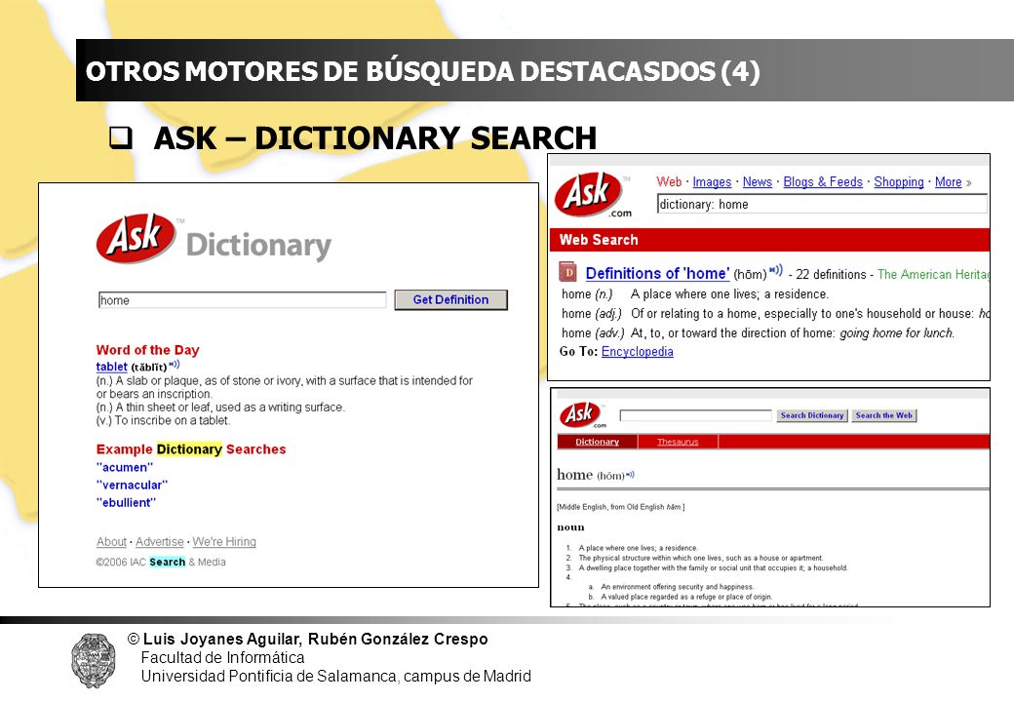The image size is (1014, 702).
Task: Click the '22 definitions' text
Action: [x=831, y=275]
